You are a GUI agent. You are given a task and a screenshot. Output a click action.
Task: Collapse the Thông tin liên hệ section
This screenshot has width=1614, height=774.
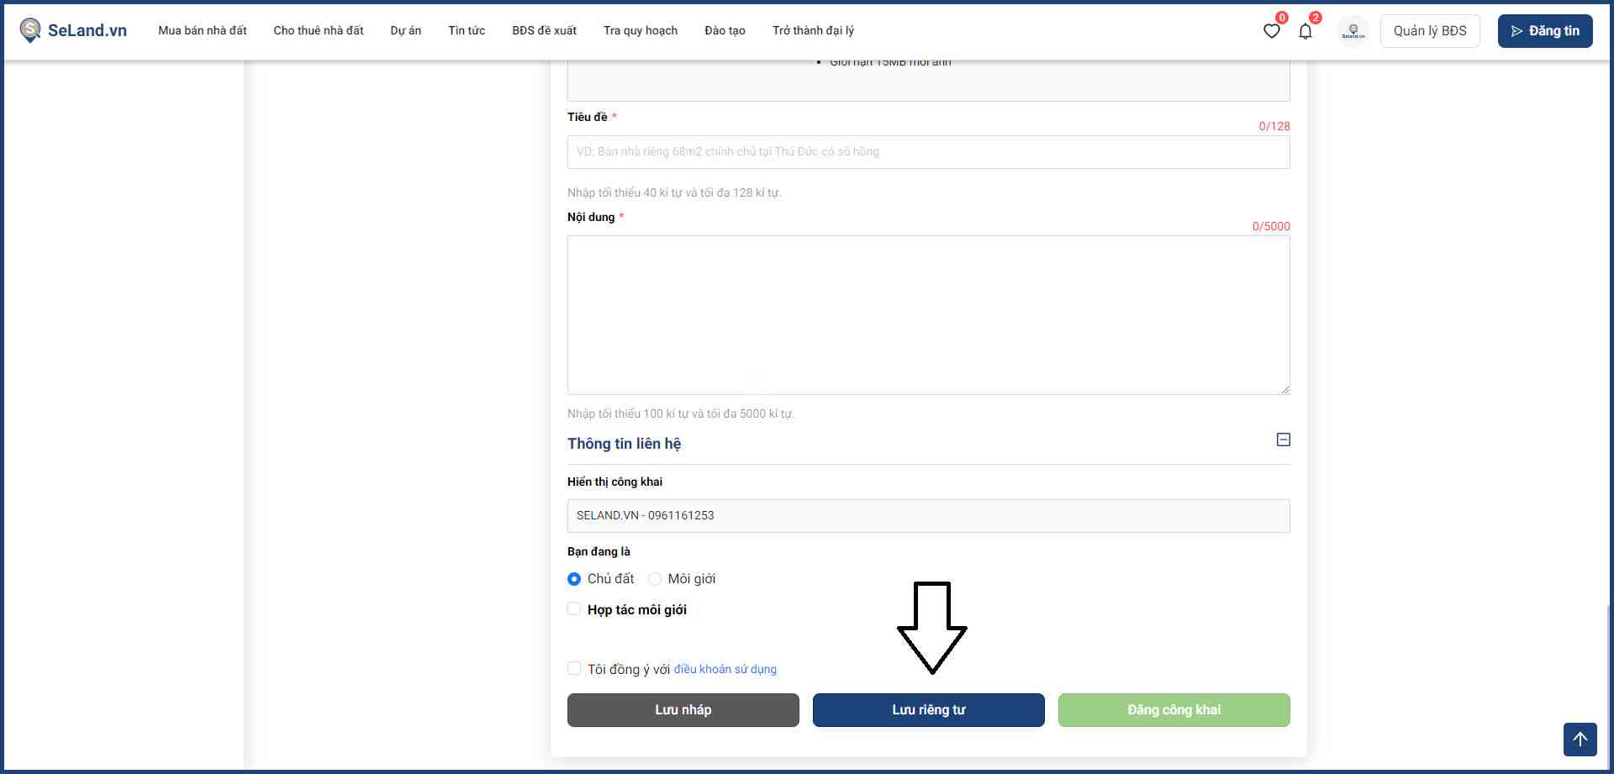pos(1283,440)
